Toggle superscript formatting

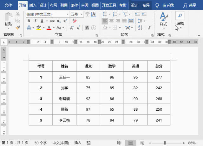pyautogui.click(x=65, y=21)
